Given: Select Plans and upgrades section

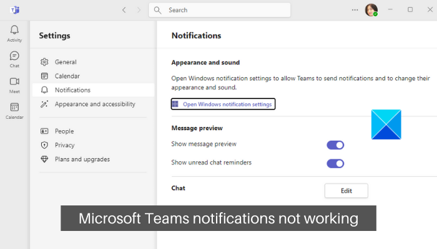Looking at the screenshot, I should point(94,159).
